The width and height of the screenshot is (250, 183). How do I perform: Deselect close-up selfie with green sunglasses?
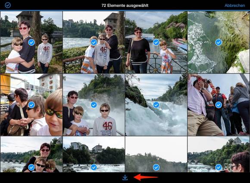pyautogui.click(x=31, y=105)
